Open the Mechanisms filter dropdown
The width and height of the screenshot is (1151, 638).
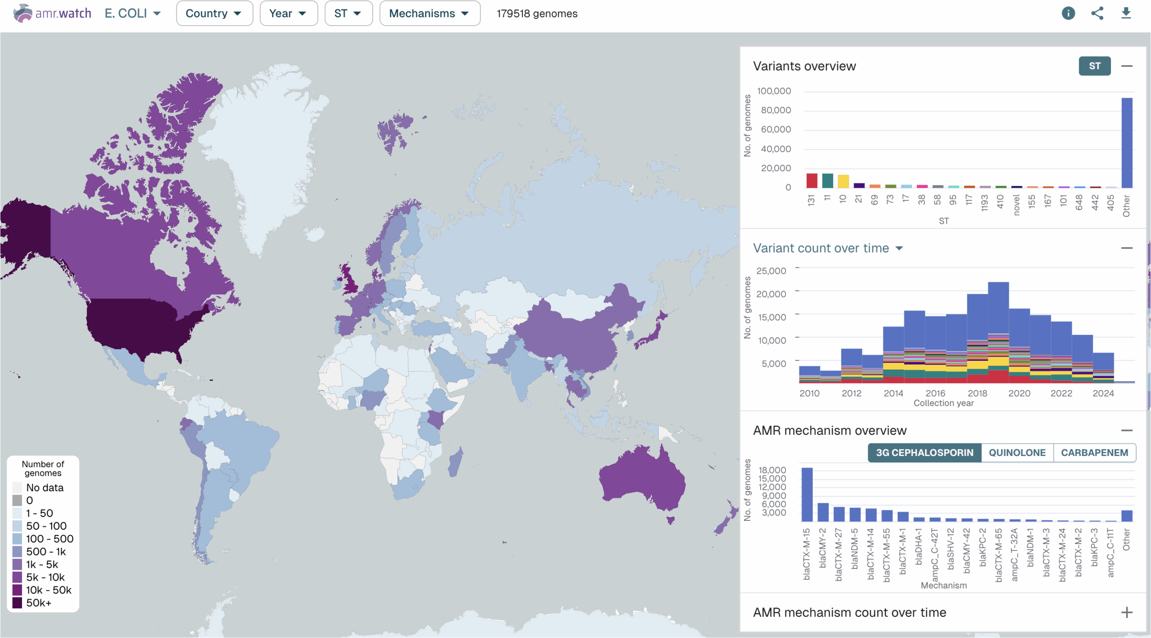429,13
